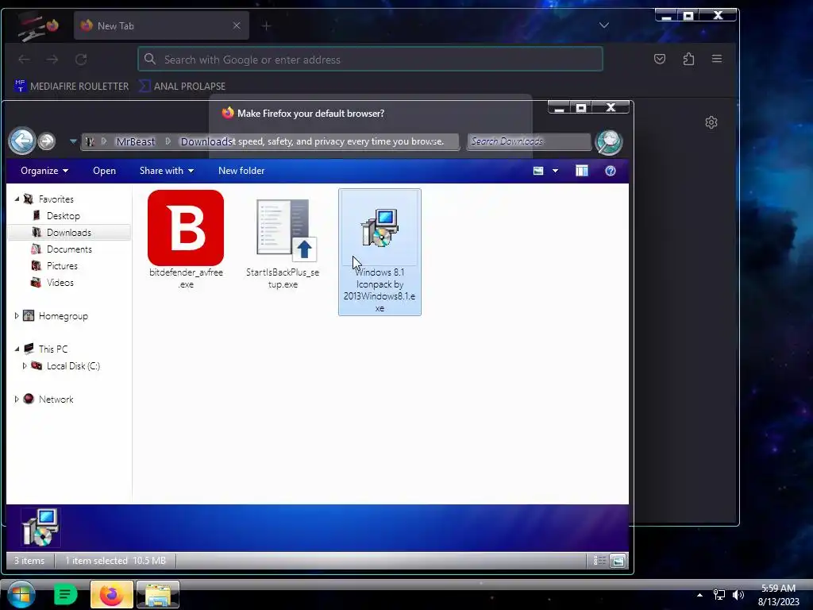813x610 pixels.
Task: Collapse the Favorites tree group
Action: tap(17, 199)
